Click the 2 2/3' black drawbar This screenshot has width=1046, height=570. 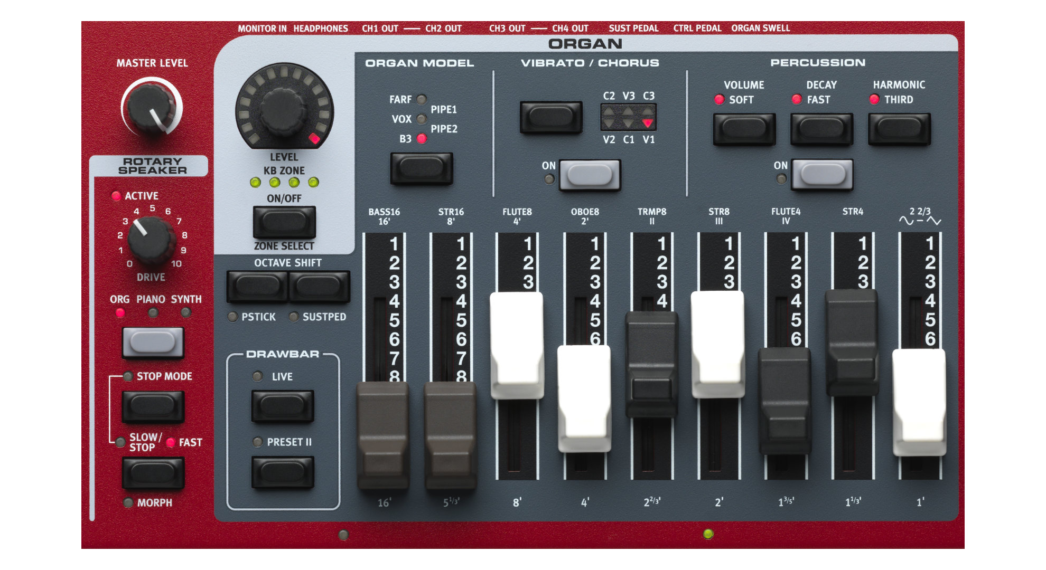(x=651, y=364)
